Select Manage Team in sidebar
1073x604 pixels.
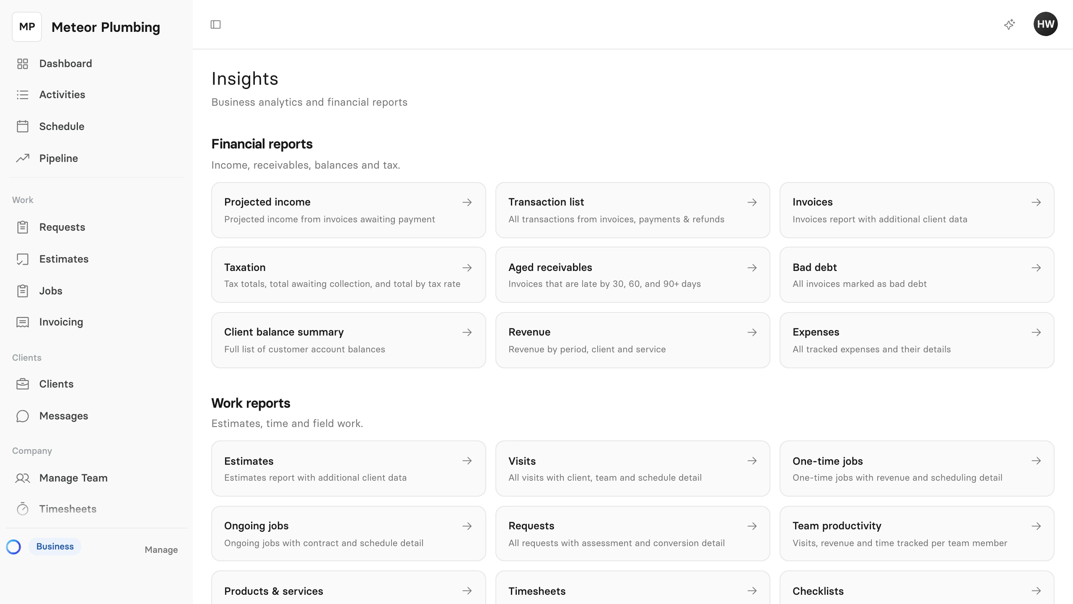(x=97, y=478)
